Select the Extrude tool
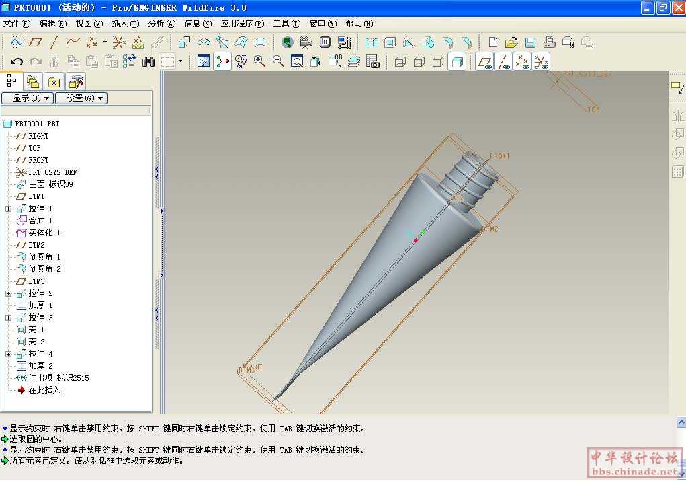This screenshot has width=686, height=481. pyautogui.click(x=184, y=42)
